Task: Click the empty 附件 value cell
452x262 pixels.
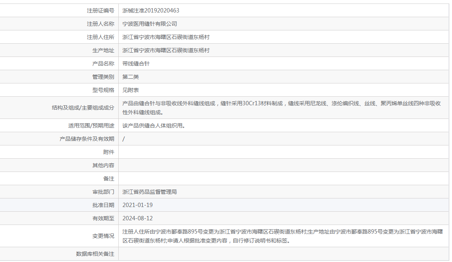Action: tap(283, 152)
